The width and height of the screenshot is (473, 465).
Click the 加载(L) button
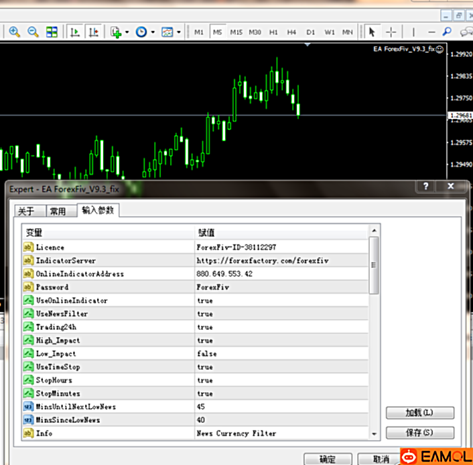[x=419, y=413]
